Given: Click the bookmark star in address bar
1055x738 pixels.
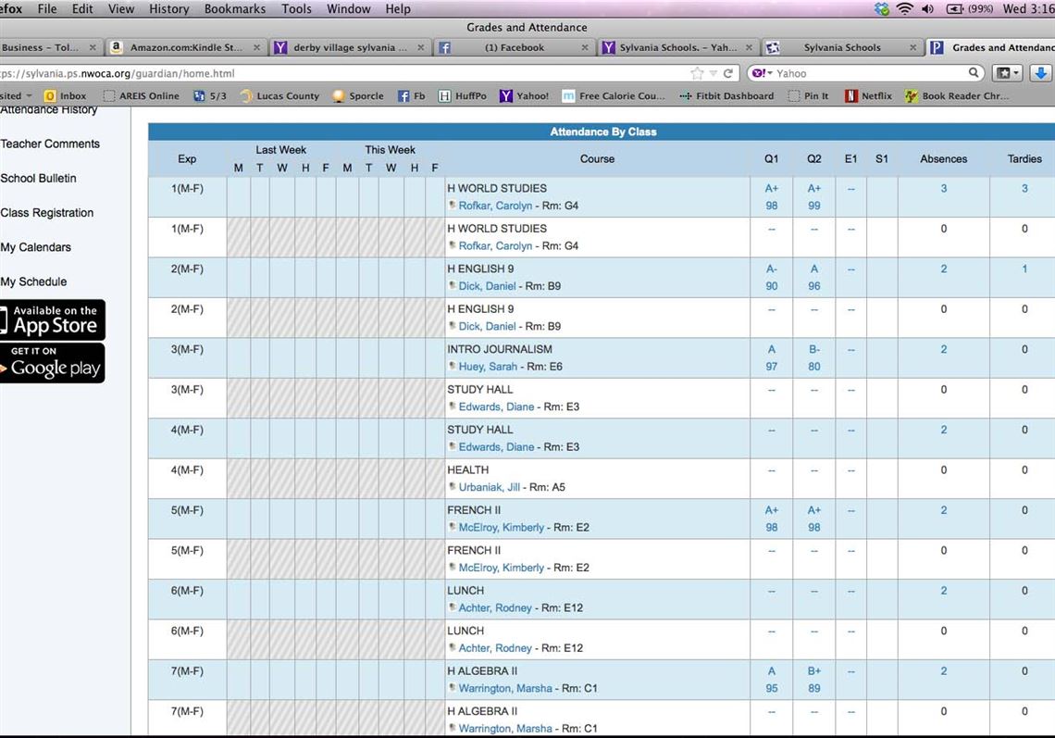Looking at the screenshot, I should pyautogui.click(x=697, y=73).
